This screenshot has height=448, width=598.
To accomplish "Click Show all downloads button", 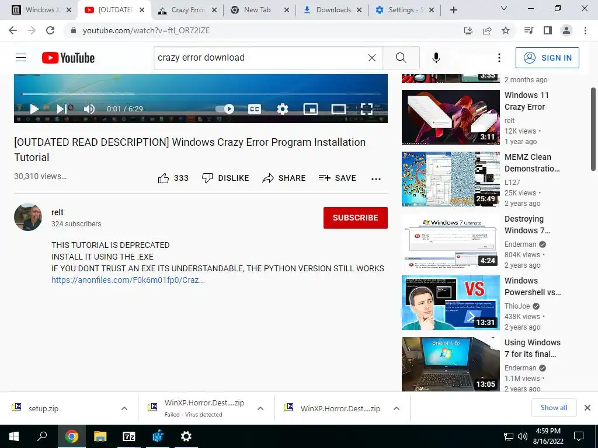I will pyautogui.click(x=554, y=408).
